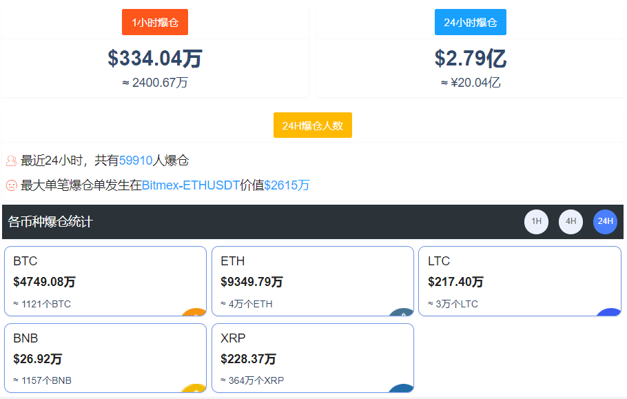Switch statistics to 4H timeframe
This screenshot has width=627, height=399.
tap(571, 221)
